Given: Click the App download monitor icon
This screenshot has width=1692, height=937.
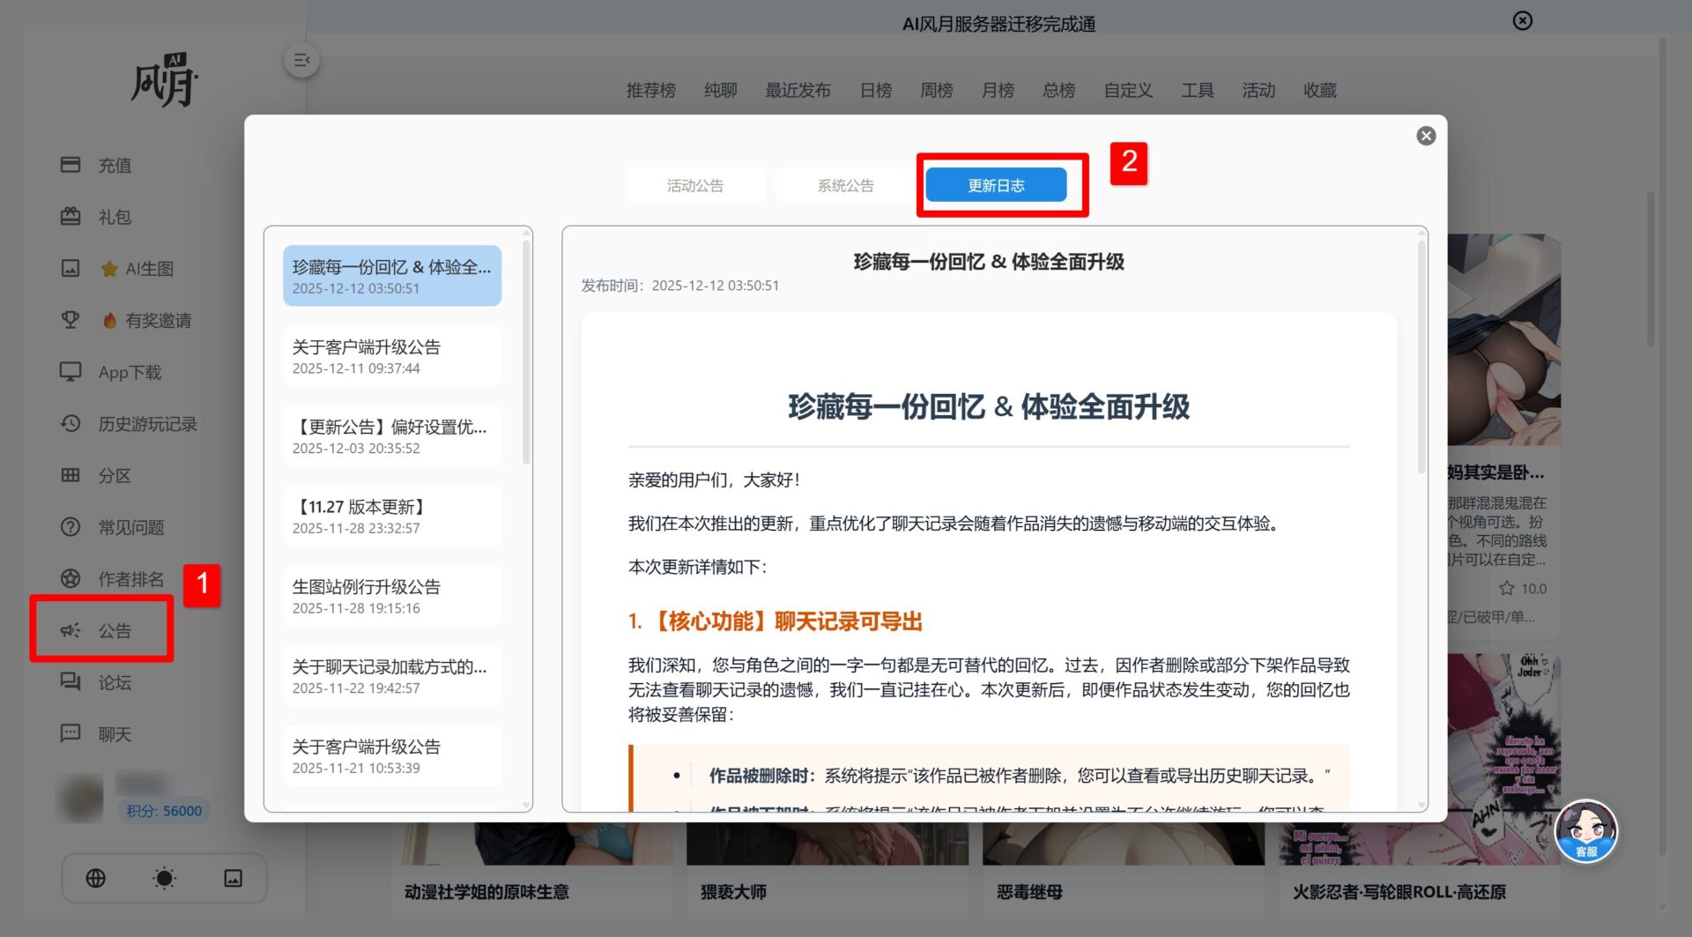Looking at the screenshot, I should 70,372.
